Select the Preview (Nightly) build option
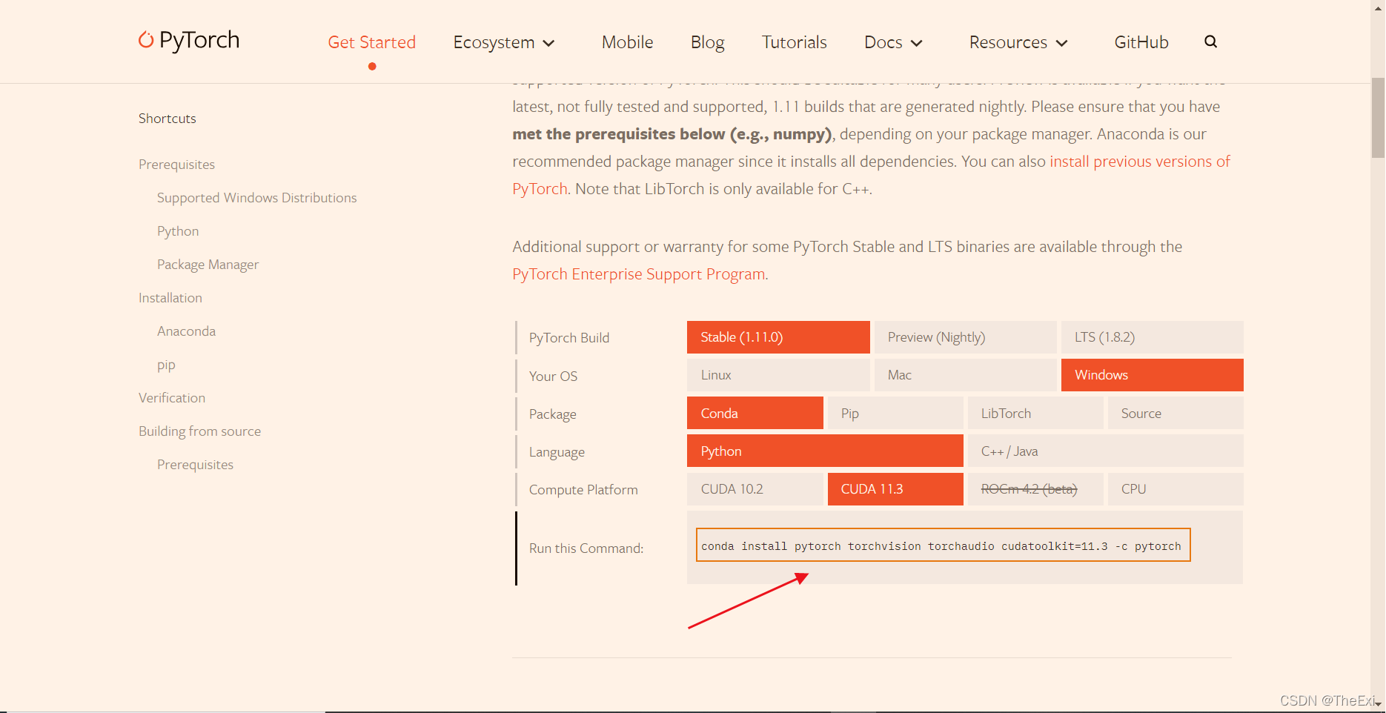Image resolution: width=1386 pixels, height=713 pixels. click(x=965, y=337)
